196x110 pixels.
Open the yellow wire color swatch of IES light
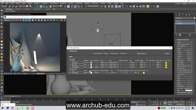tap(144, 73)
